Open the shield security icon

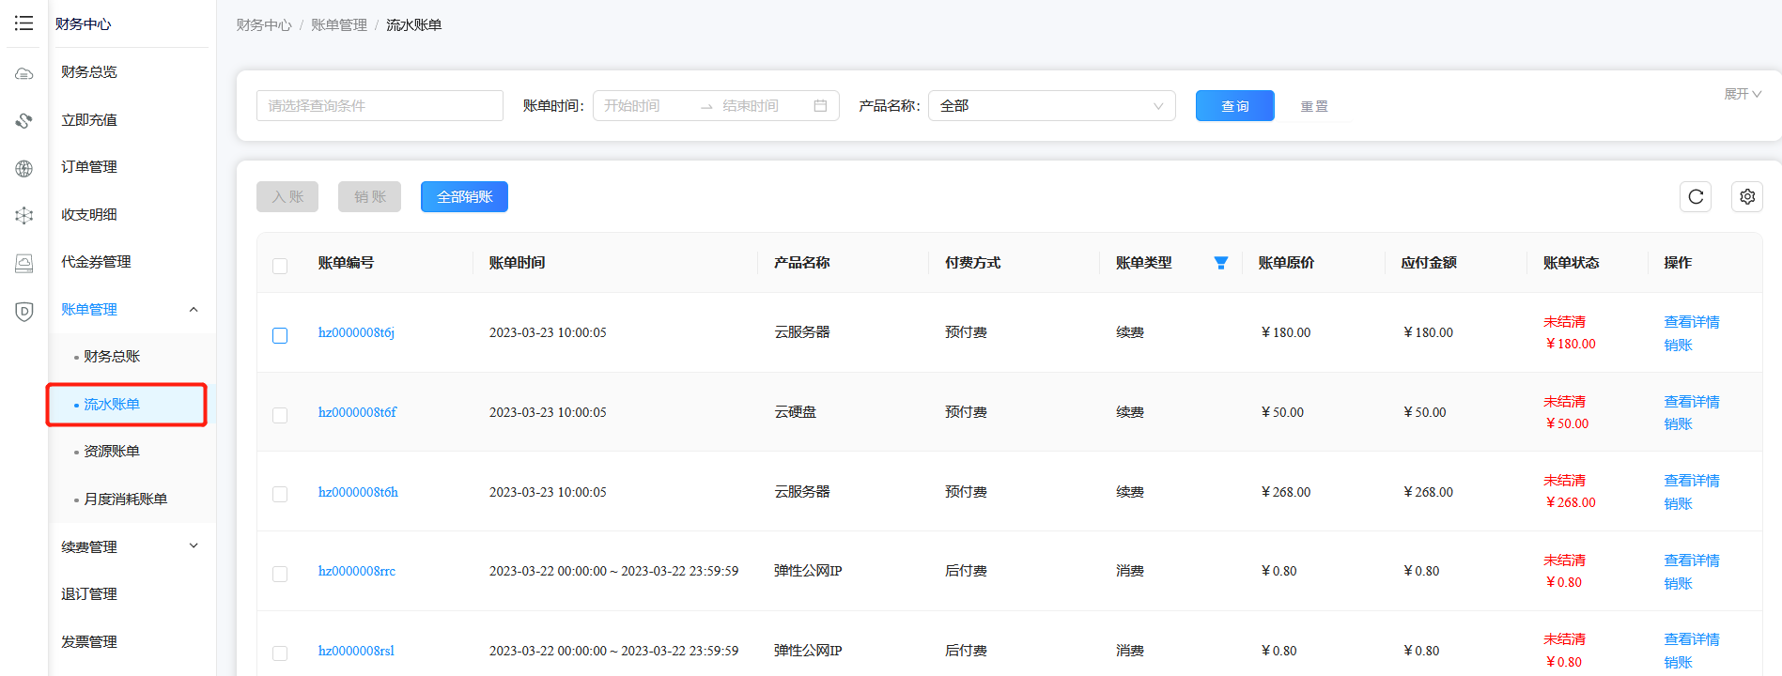point(24,312)
